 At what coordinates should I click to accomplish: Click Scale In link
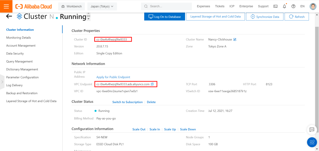point(155,129)
